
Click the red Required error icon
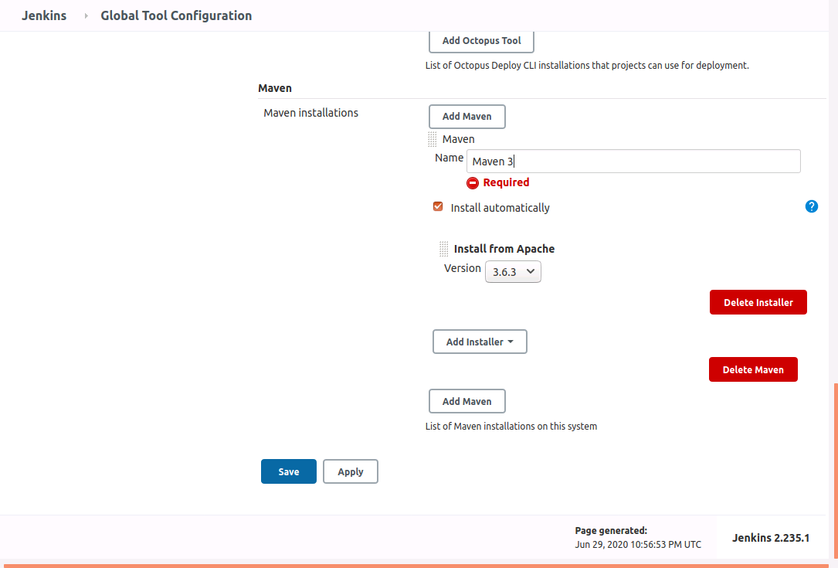tap(473, 183)
